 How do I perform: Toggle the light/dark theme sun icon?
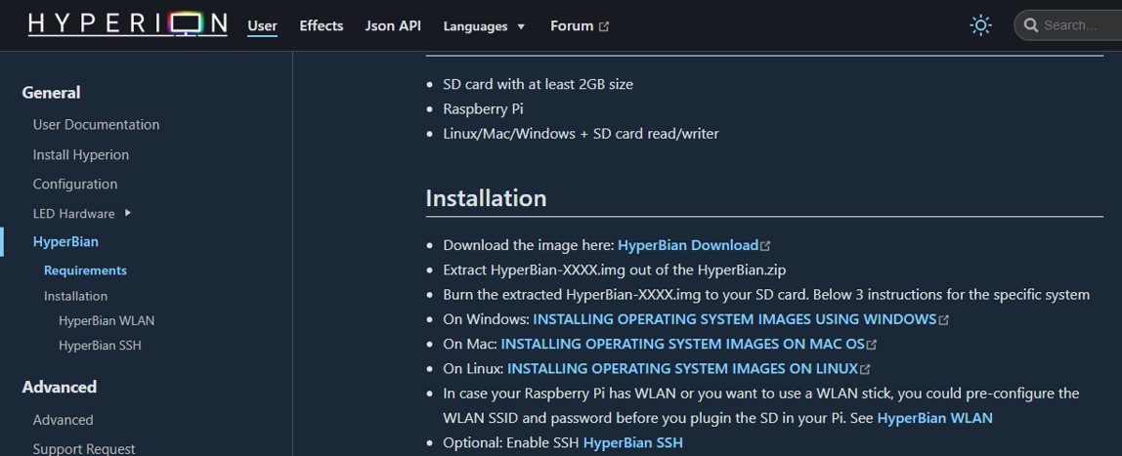(980, 25)
